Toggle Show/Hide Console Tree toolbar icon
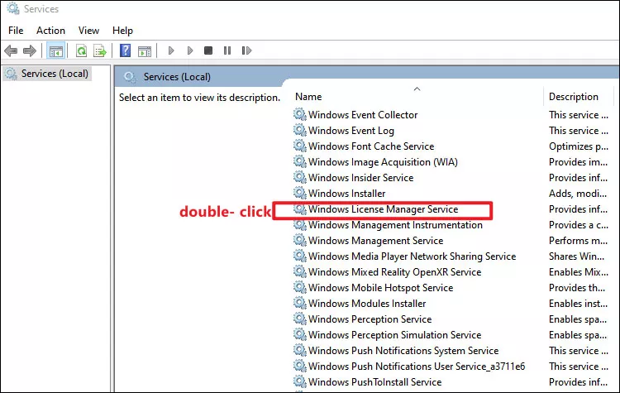Image resolution: width=620 pixels, height=393 pixels. click(55, 50)
